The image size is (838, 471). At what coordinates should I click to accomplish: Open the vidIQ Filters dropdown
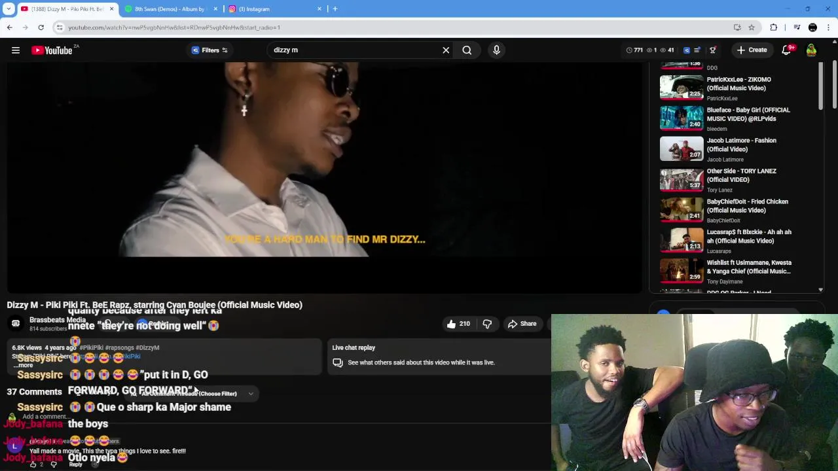click(x=209, y=50)
